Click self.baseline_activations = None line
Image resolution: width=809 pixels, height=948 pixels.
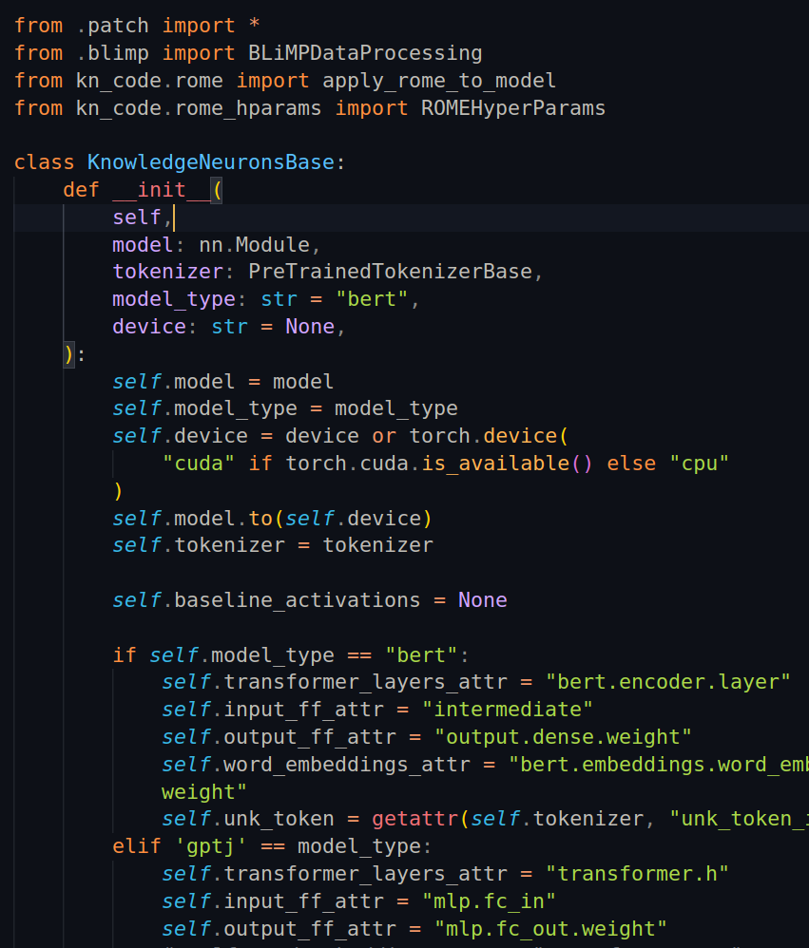(x=310, y=600)
